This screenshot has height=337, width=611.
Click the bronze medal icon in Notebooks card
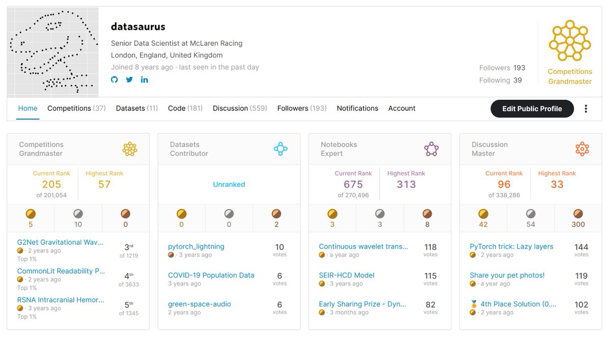tap(427, 213)
